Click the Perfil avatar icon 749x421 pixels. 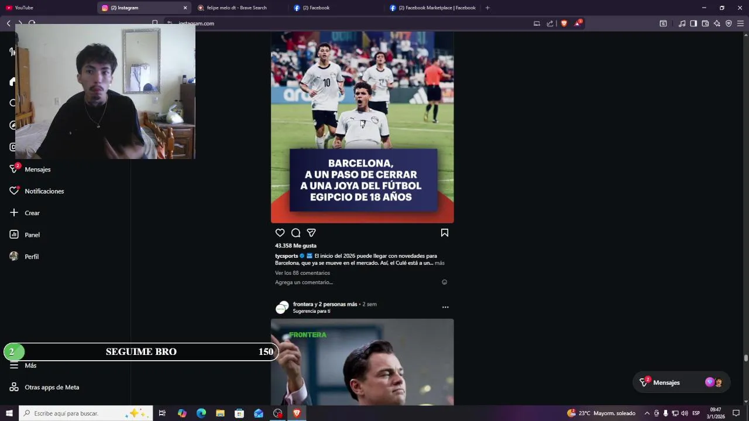[x=14, y=256]
